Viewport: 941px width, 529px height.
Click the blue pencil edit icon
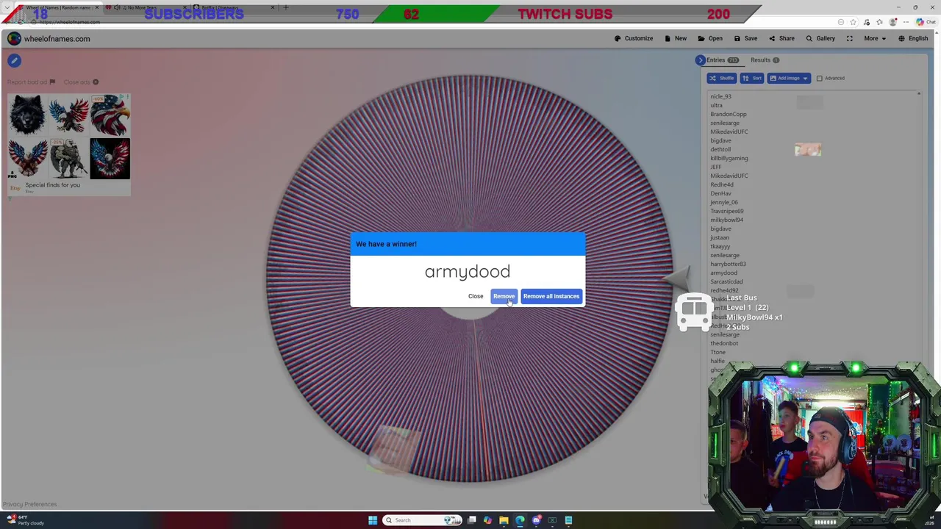[x=14, y=61]
